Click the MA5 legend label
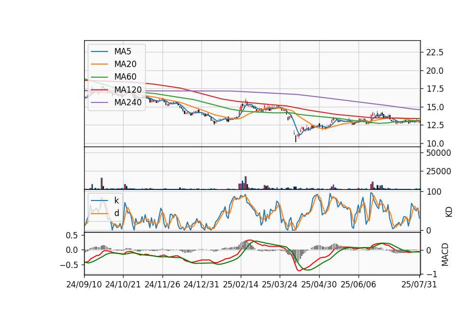 pyautogui.click(x=123, y=51)
